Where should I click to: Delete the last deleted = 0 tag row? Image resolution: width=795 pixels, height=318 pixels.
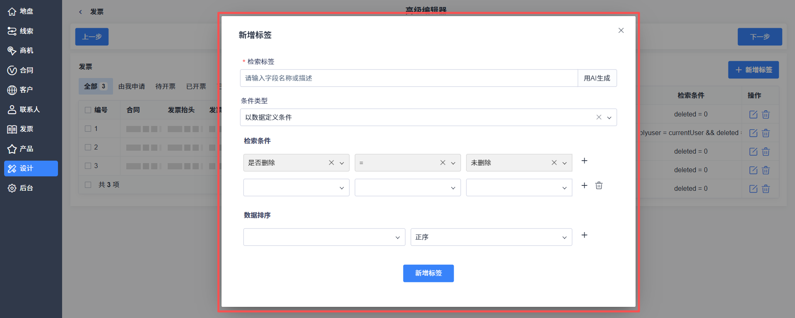[766, 189]
